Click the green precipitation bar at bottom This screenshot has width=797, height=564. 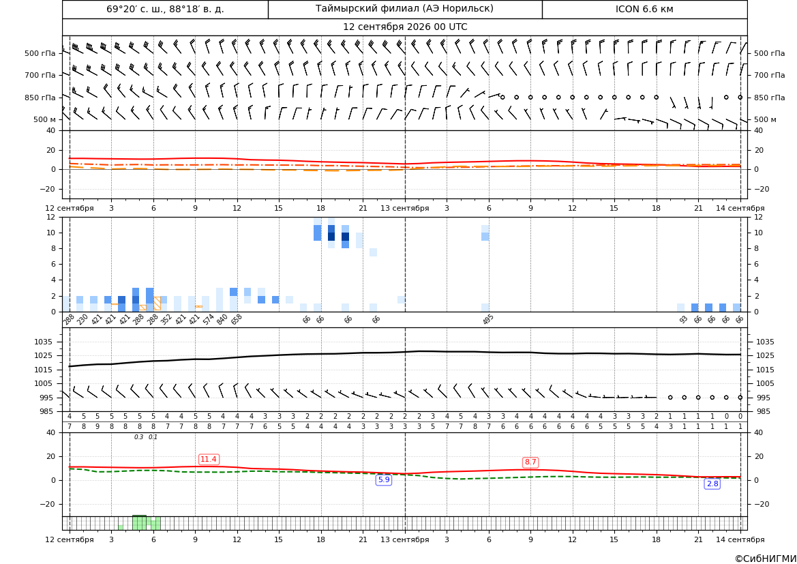tap(139, 523)
